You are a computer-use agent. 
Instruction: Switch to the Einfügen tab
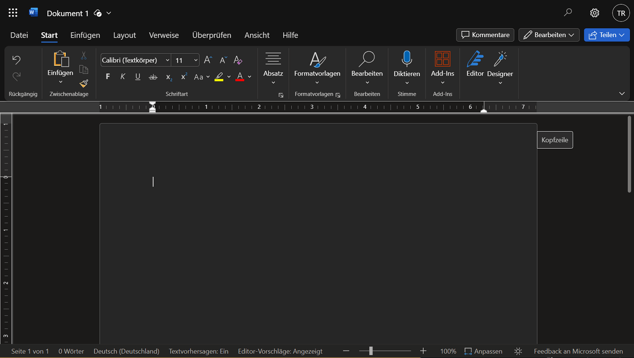coord(85,35)
